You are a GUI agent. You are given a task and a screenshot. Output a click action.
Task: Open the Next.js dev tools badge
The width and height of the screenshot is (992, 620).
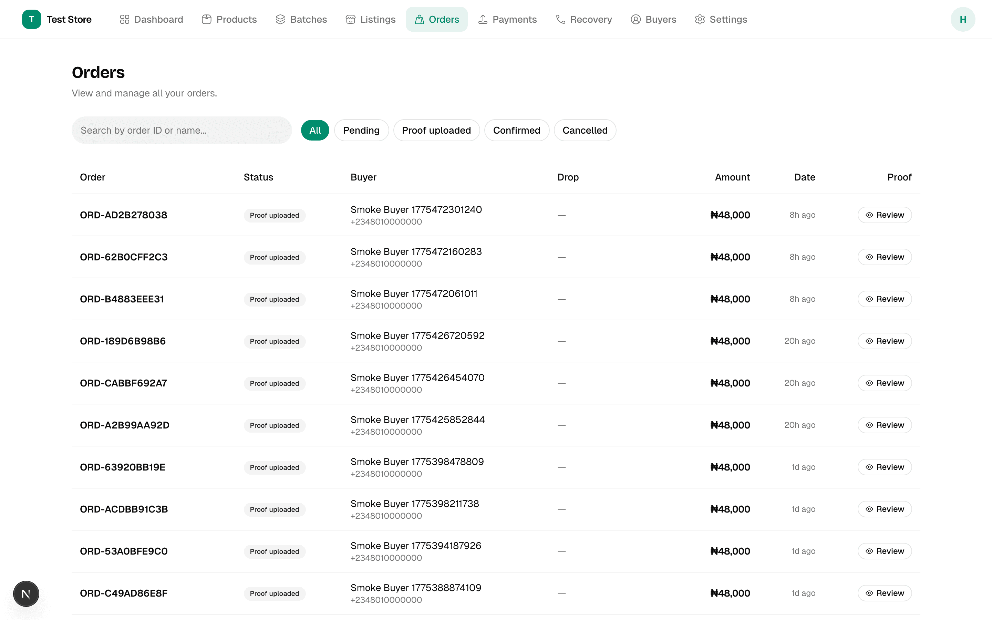[x=26, y=593]
